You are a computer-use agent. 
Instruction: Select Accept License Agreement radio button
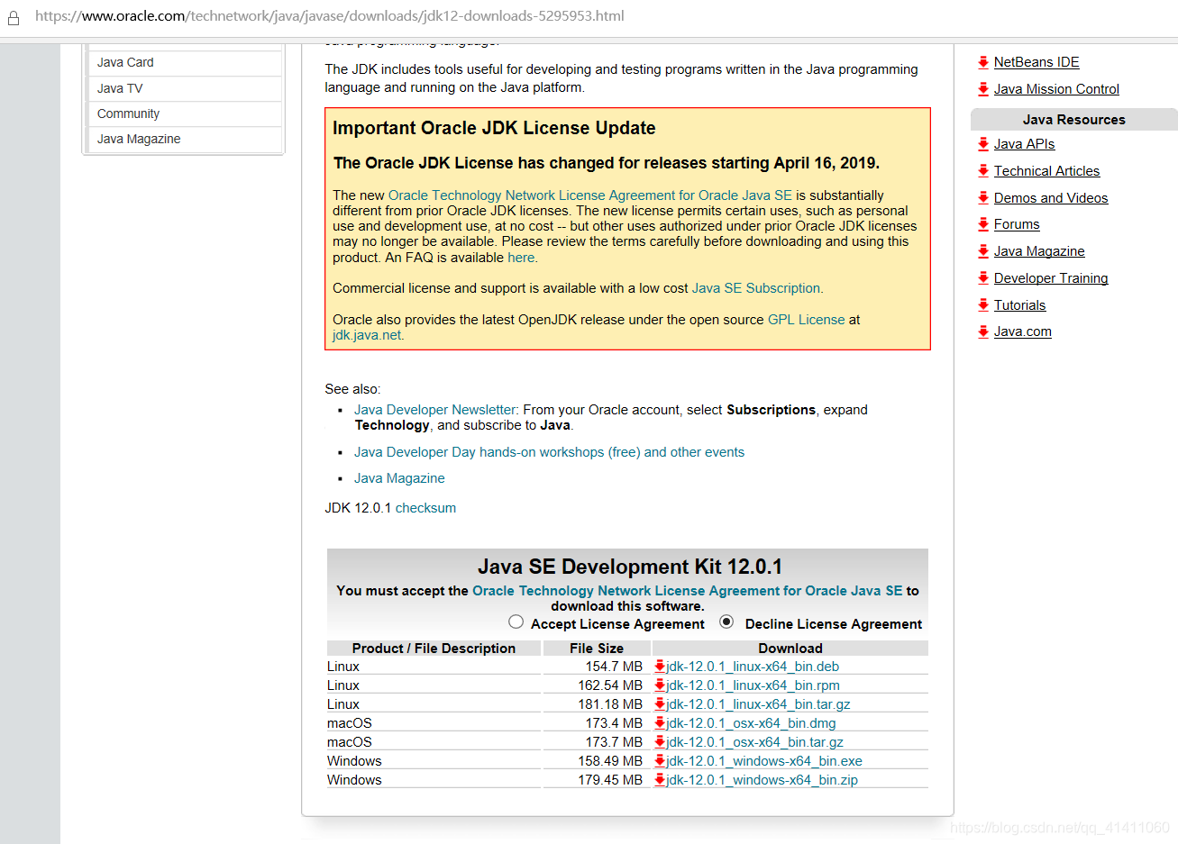pyautogui.click(x=516, y=622)
